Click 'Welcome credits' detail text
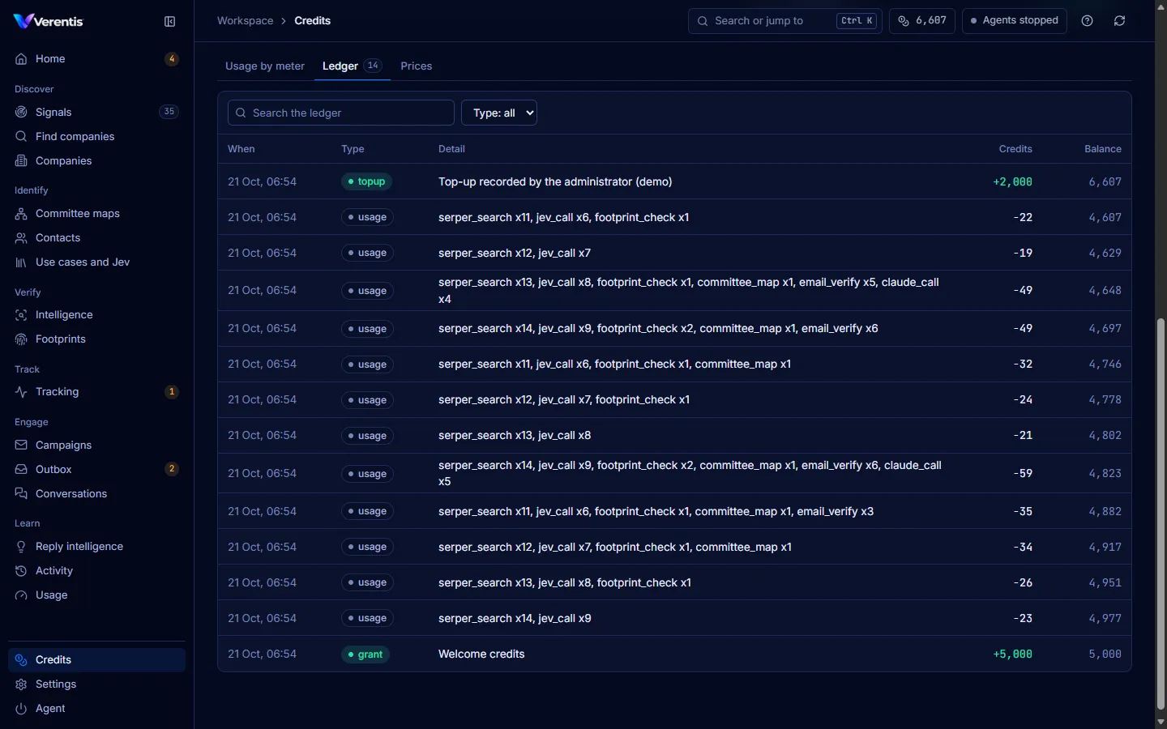The height and width of the screenshot is (729, 1167). pos(481,654)
